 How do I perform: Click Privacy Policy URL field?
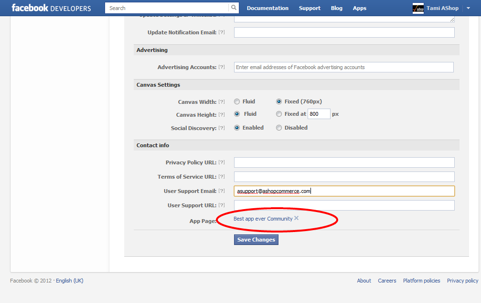point(344,162)
